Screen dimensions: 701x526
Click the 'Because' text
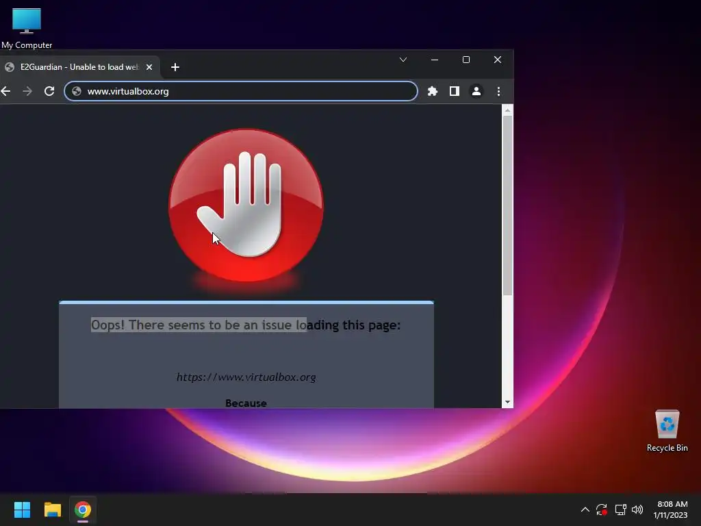[246, 403]
